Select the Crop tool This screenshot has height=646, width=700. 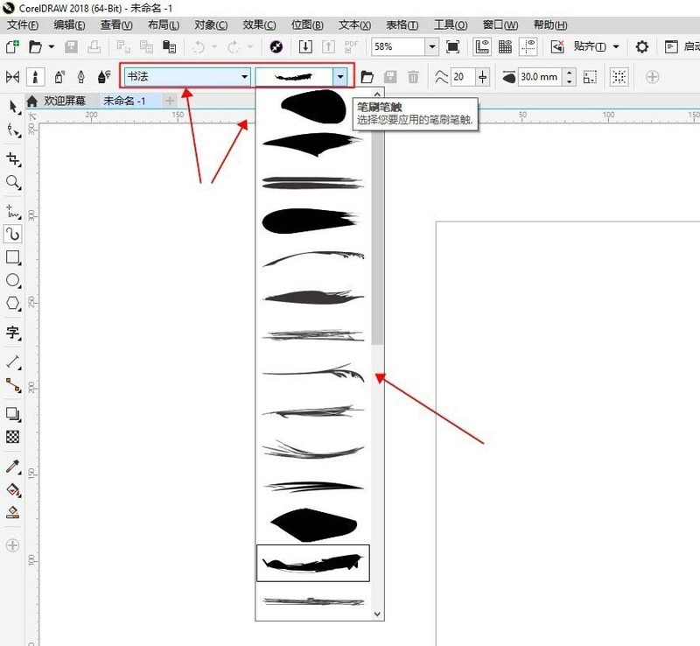click(x=13, y=159)
